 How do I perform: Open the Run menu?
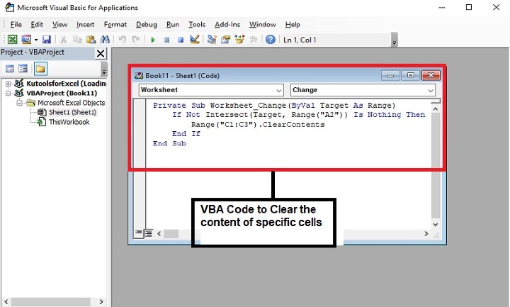173,24
